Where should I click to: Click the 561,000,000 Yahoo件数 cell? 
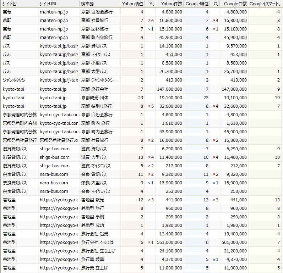pos(169,242)
